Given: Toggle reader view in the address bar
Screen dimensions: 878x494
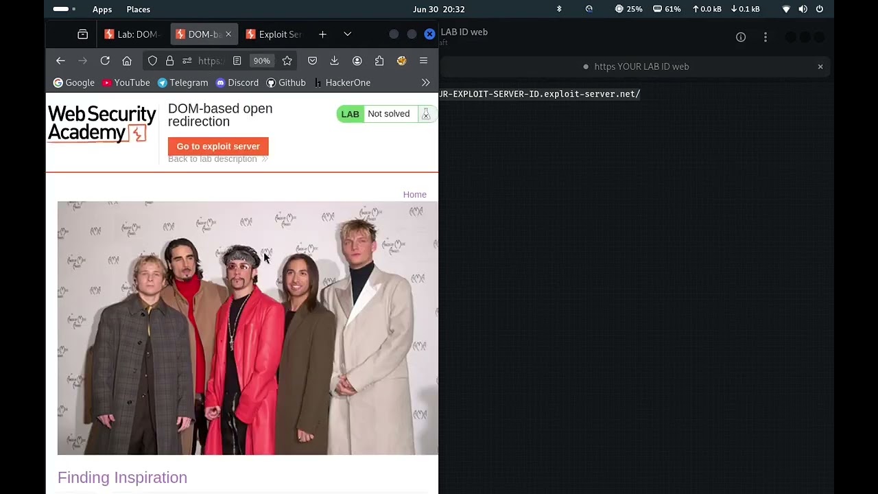Looking at the screenshot, I should (x=237, y=61).
